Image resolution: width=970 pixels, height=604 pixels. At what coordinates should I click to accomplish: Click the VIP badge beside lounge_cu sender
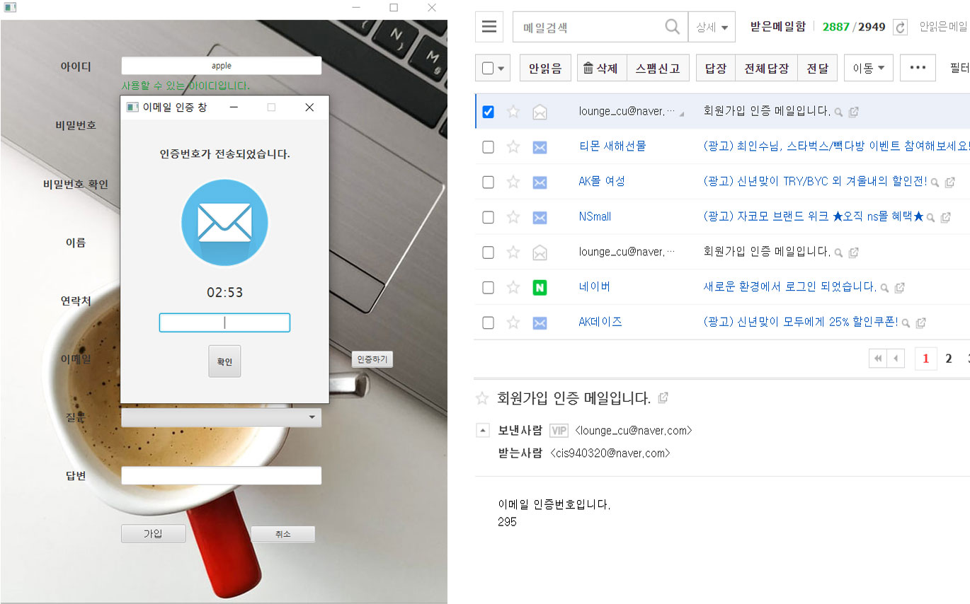click(559, 430)
